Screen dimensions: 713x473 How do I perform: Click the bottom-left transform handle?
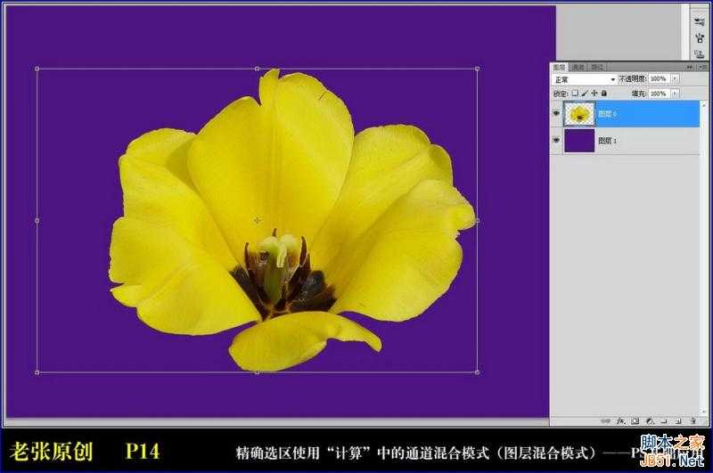pyautogui.click(x=37, y=372)
